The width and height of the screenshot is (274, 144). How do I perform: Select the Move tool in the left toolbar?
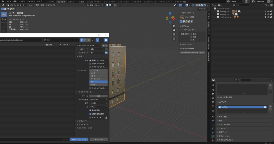[4, 25]
